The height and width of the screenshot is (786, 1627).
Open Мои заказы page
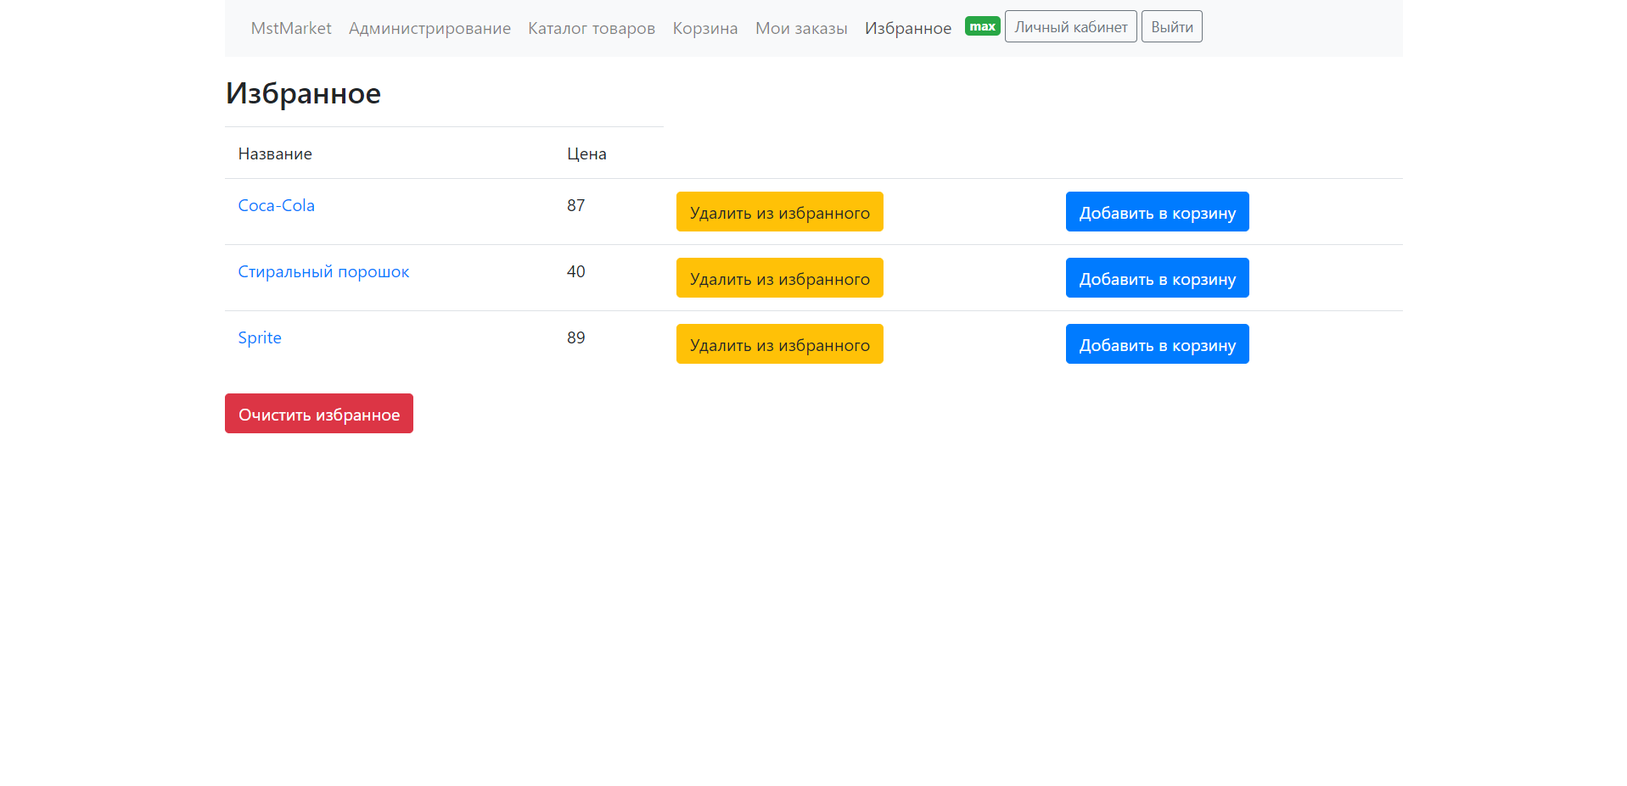[x=801, y=28]
